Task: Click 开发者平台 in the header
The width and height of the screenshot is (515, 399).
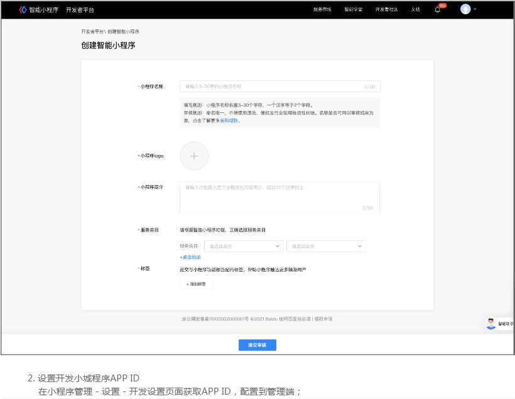Action: click(80, 9)
